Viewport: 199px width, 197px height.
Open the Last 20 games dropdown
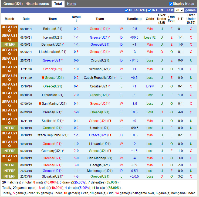pos(179,10)
